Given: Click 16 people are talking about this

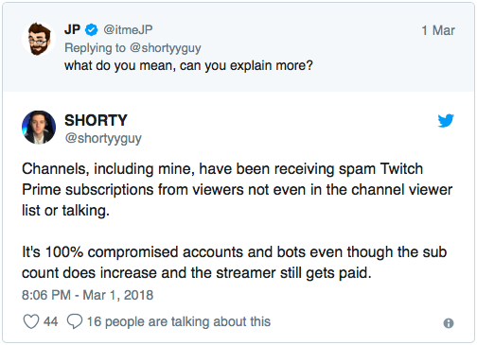Looking at the screenshot, I should (x=179, y=321).
